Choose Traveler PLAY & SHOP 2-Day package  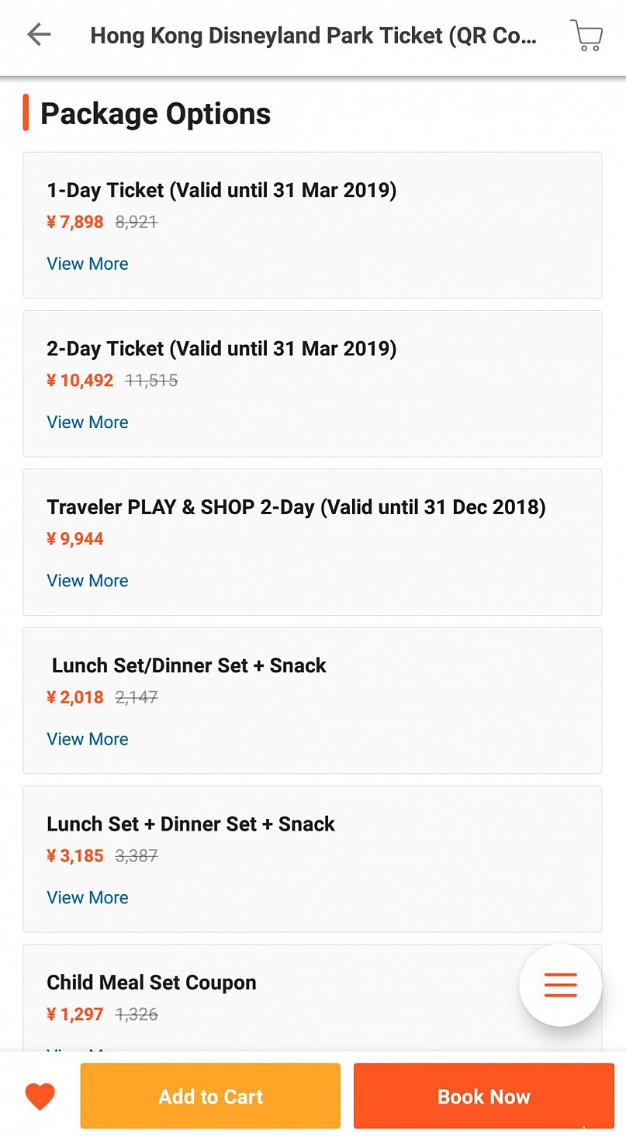(313, 542)
